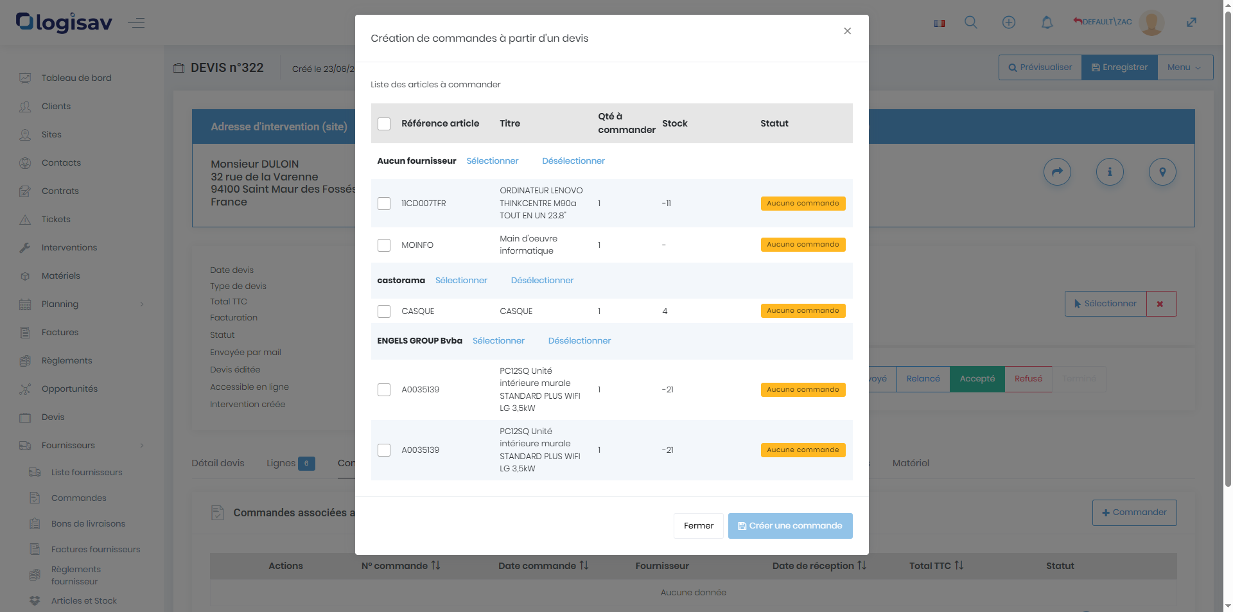The image size is (1233, 612).
Task: Click the language flag icon
Action: coord(940,23)
